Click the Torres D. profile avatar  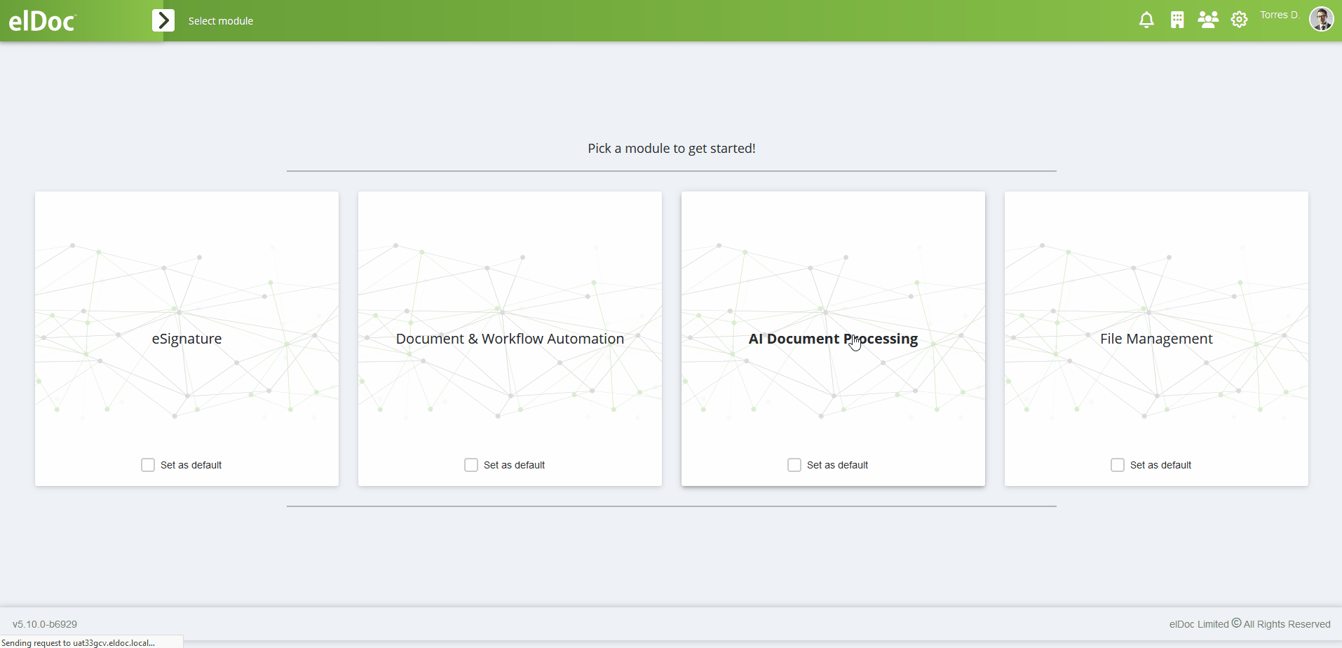coord(1322,19)
